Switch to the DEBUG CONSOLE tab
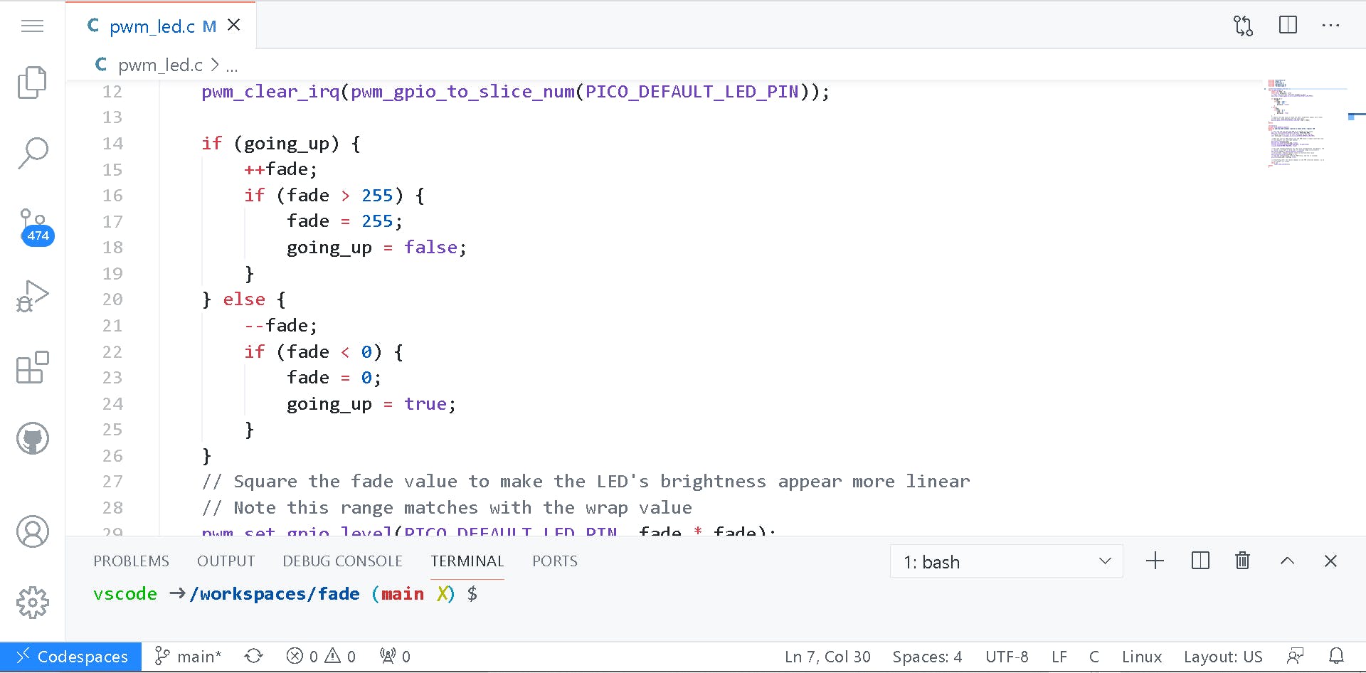 pos(343,561)
